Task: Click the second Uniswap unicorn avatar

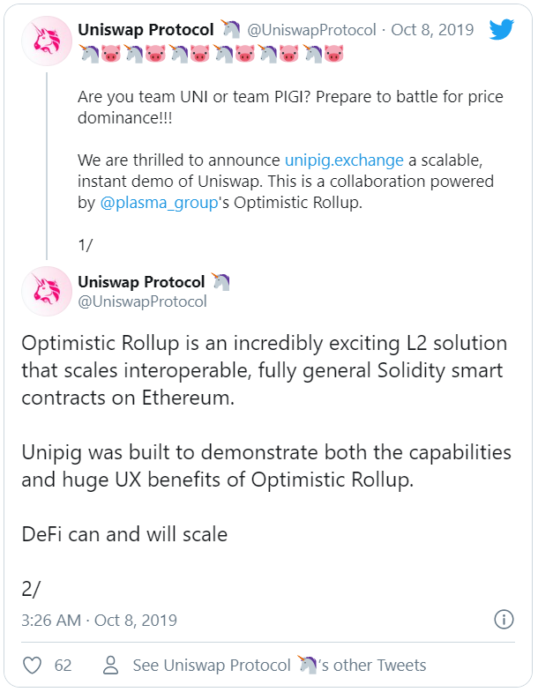Action: coord(47,291)
